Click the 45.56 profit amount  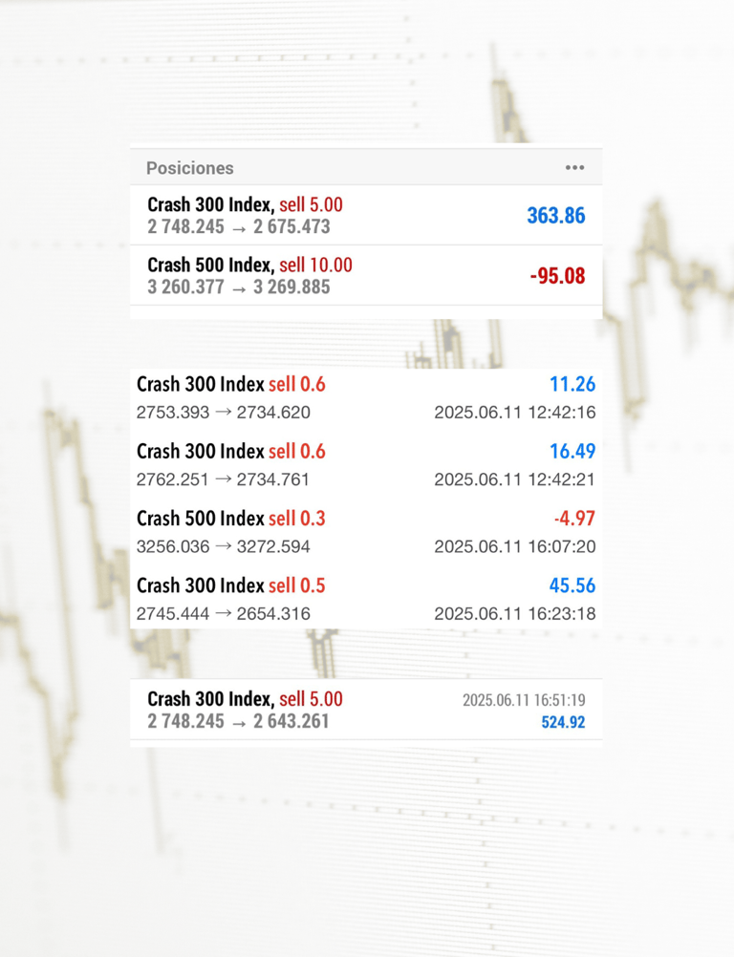pos(572,585)
